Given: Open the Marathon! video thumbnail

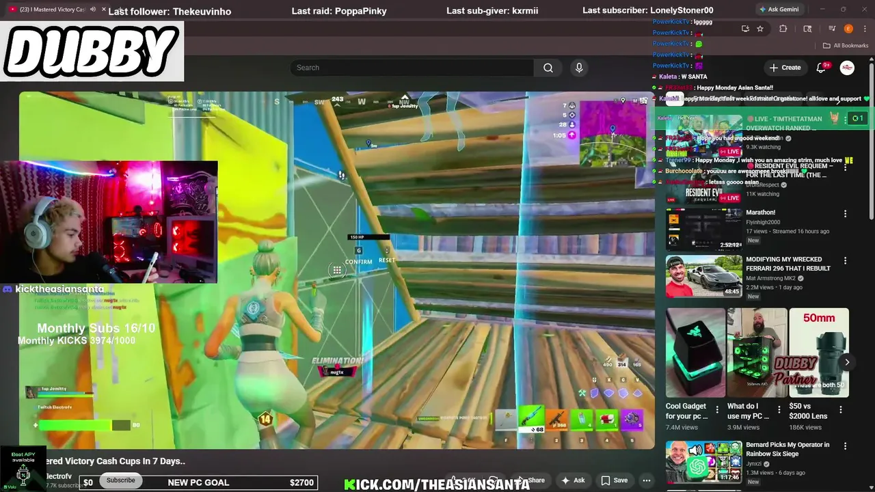Looking at the screenshot, I should point(703,230).
